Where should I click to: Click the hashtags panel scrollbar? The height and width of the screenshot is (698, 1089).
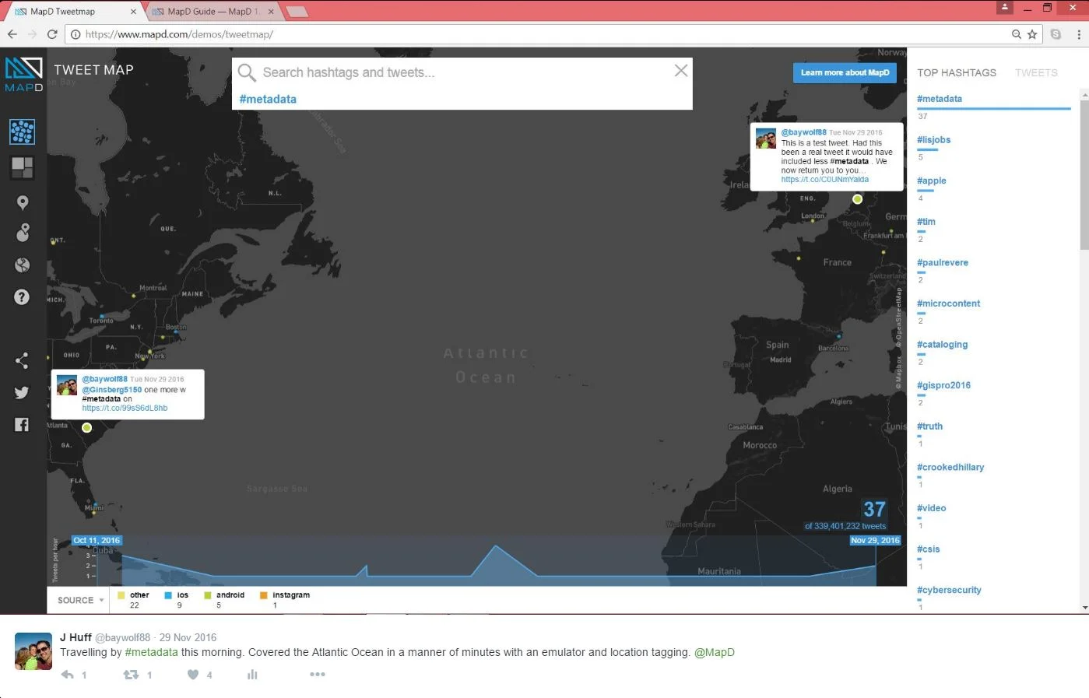pyautogui.click(x=1084, y=174)
